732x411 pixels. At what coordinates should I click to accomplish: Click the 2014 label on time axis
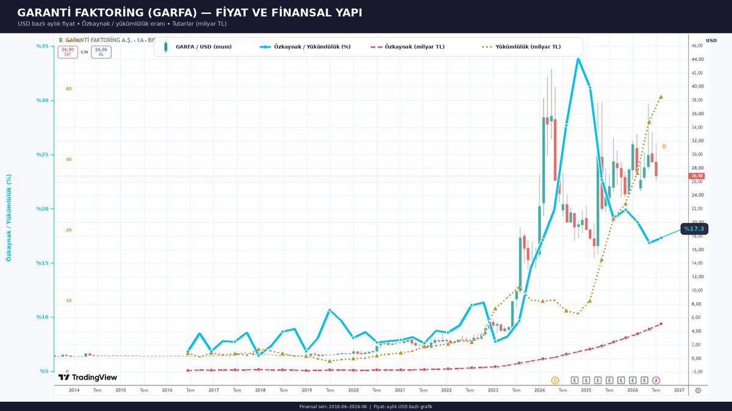pos(74,390)
